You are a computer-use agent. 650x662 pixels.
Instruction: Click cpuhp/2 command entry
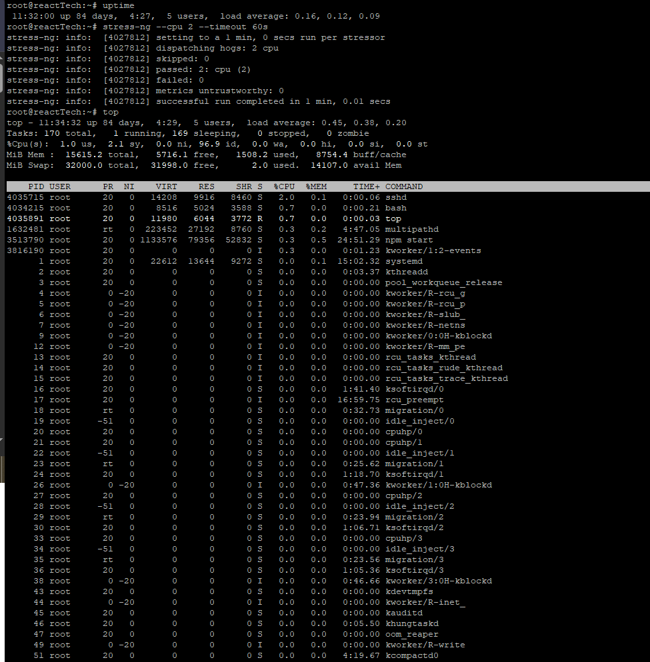(403, 496)
